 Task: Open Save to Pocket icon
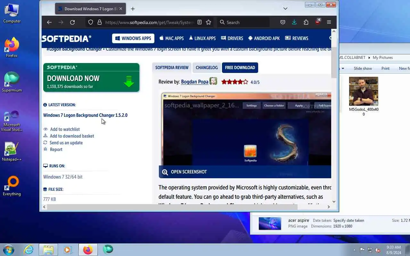(283, 22)
